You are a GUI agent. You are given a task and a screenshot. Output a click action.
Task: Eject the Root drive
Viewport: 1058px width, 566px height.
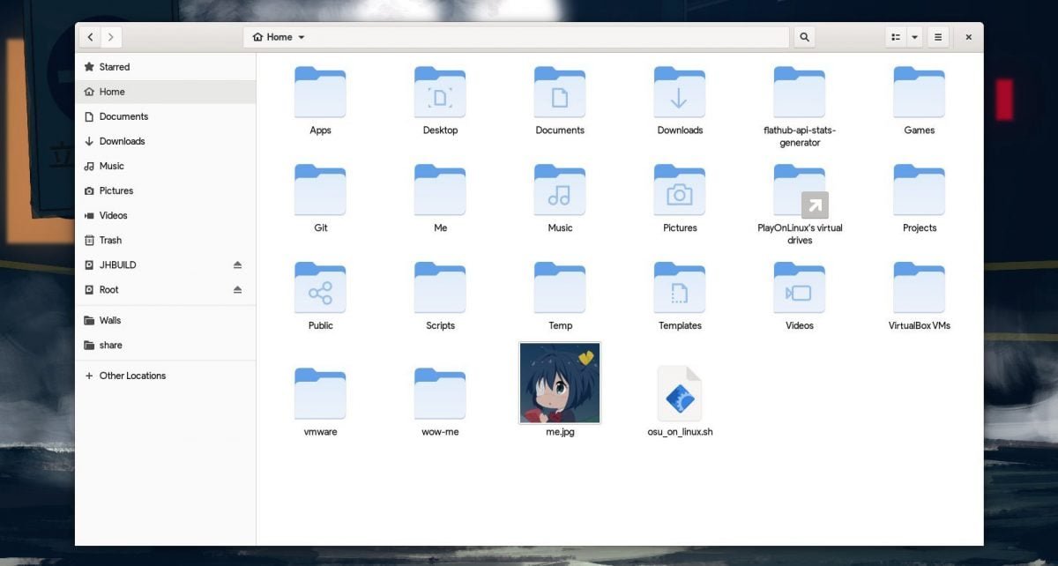pos(237,289)
